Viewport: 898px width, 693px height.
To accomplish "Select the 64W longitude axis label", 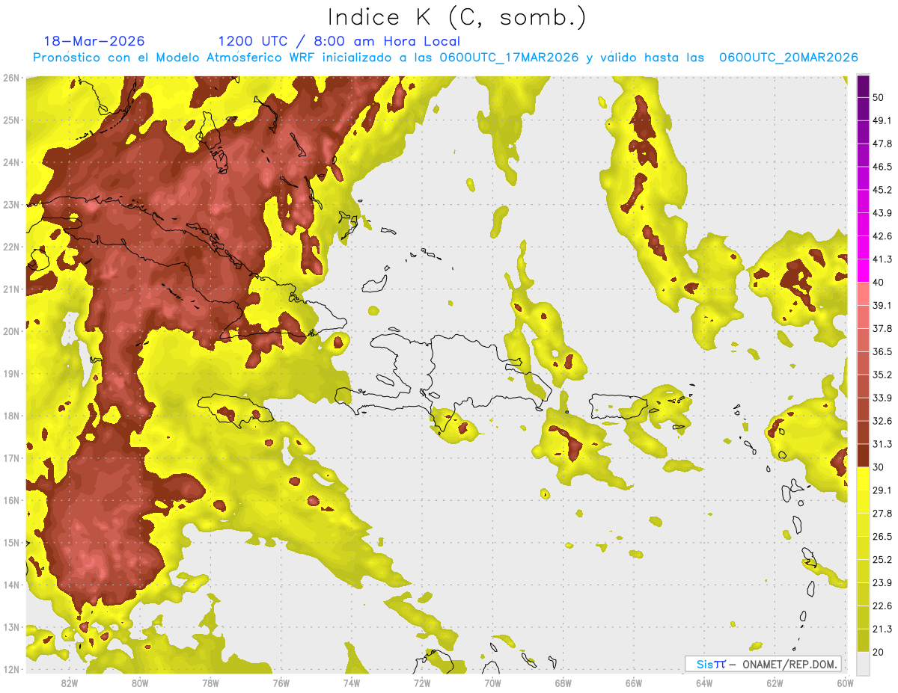I will tap(704, 683).
